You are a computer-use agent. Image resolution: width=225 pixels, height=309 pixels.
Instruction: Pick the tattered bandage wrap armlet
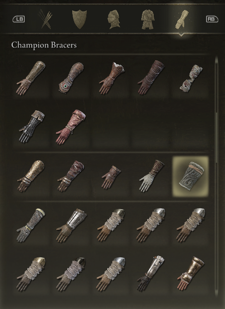pos(191,78)
